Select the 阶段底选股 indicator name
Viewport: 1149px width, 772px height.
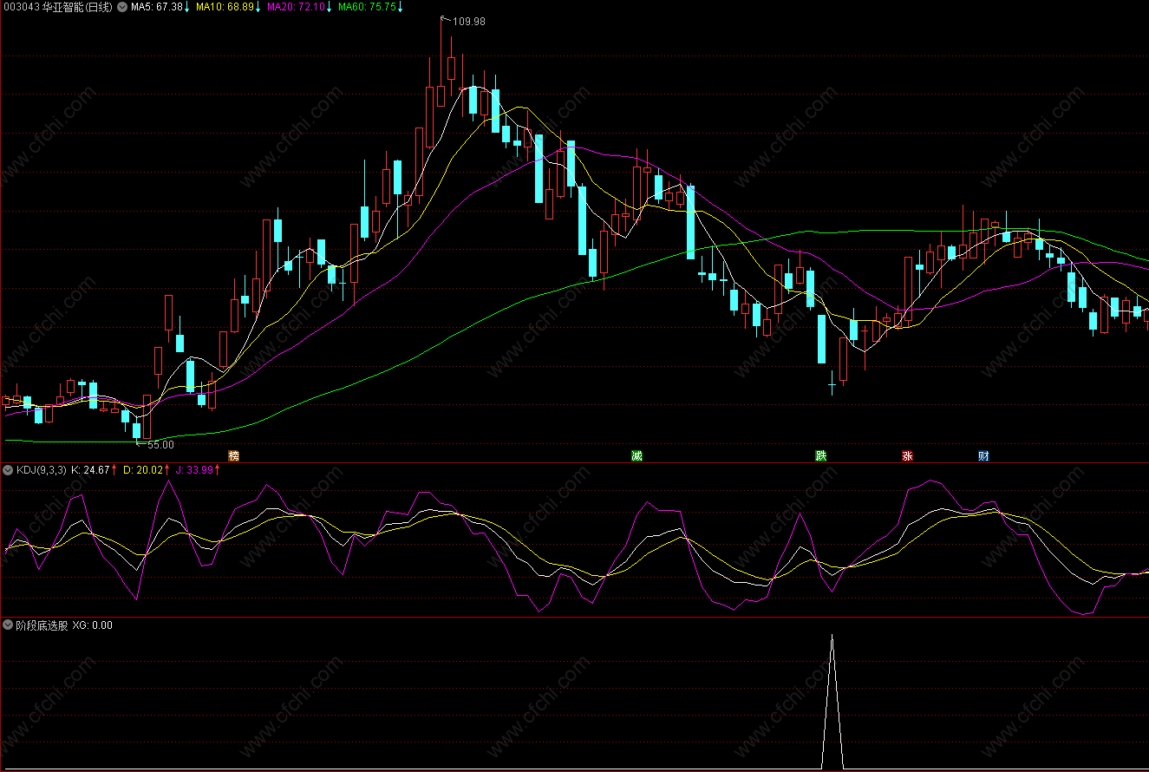pyautogui.click(x=41, y=625)
